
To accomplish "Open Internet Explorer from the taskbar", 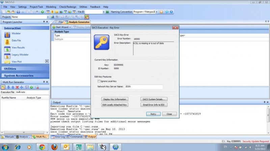I will [18, 147].
